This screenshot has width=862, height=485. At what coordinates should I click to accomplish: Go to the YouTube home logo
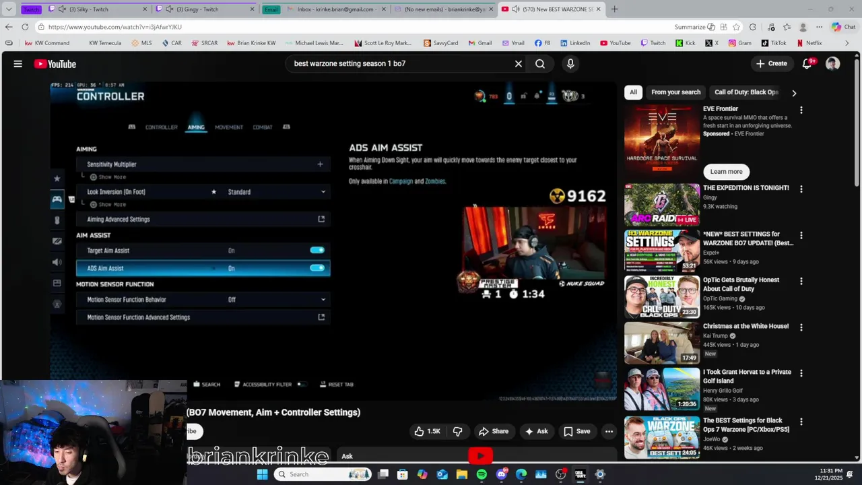click(55, 64)
